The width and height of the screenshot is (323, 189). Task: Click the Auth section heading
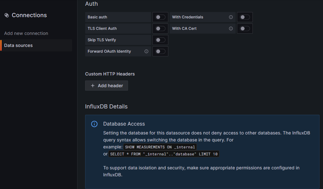[x=91, y=4]
